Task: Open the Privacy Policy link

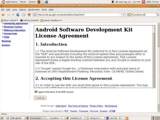Action: [96, 106]
